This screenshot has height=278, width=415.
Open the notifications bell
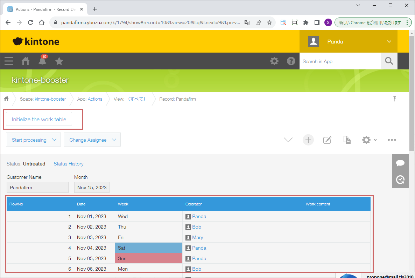click(x=42, y=61)
